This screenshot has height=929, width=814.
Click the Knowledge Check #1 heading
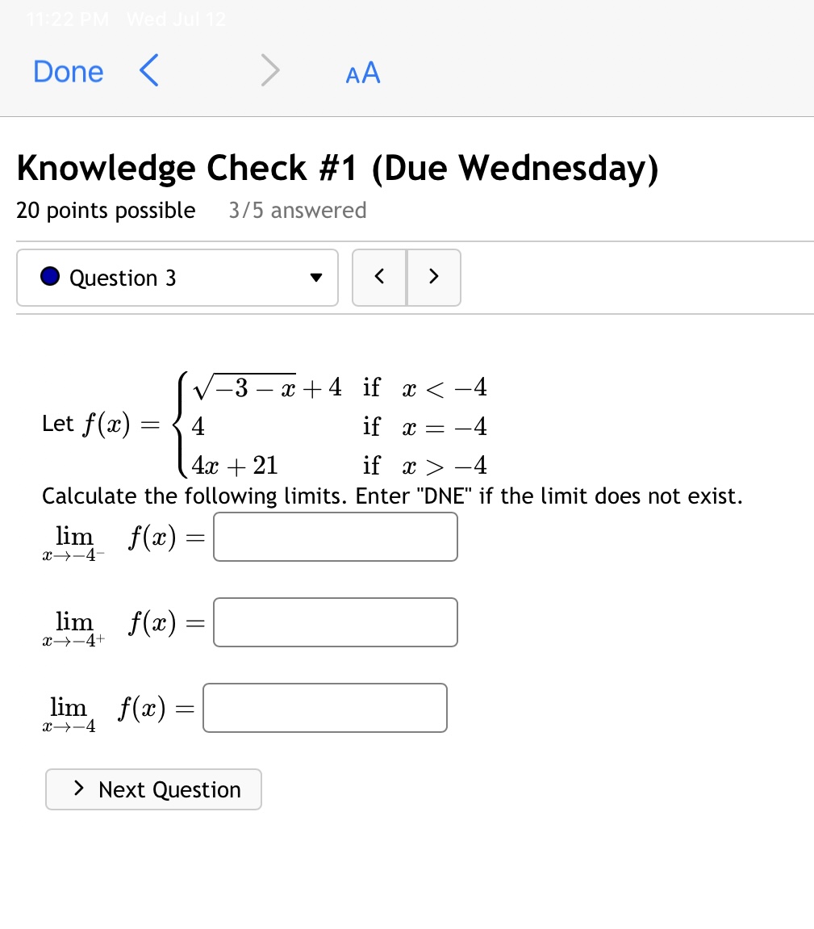(338, 168)
